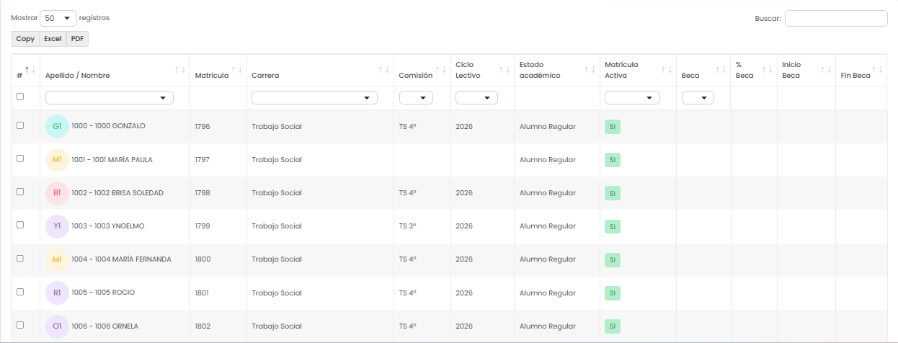Check the box for 1006 ORNELA
Image resolution: width=898 pixels, height=343 pixels.
20,325
